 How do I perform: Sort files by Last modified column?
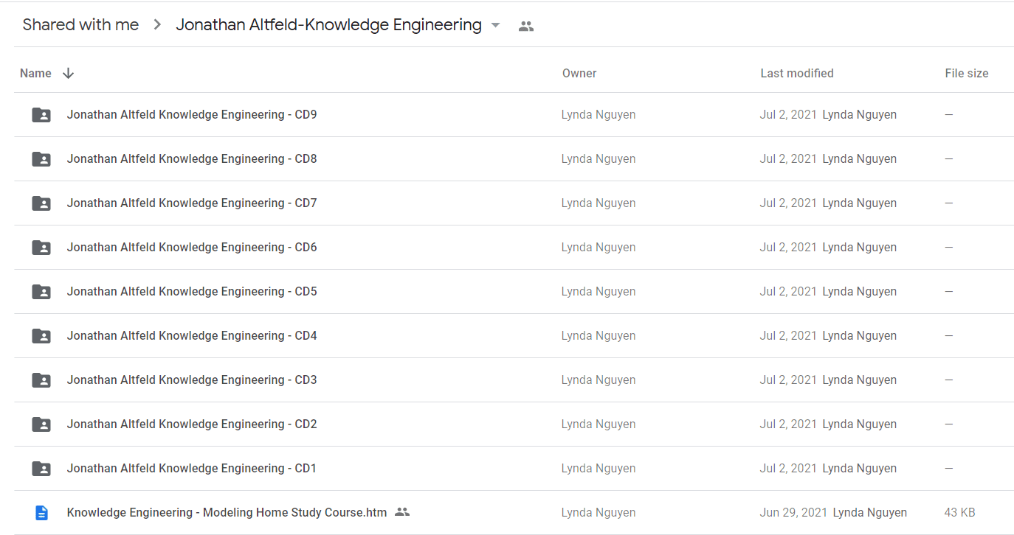[797, 73]
